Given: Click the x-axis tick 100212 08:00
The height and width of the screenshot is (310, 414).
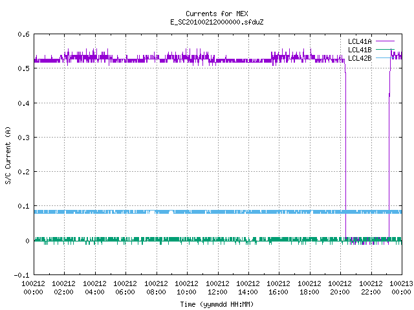Looking at the screenshot, I should click(156, 287).
